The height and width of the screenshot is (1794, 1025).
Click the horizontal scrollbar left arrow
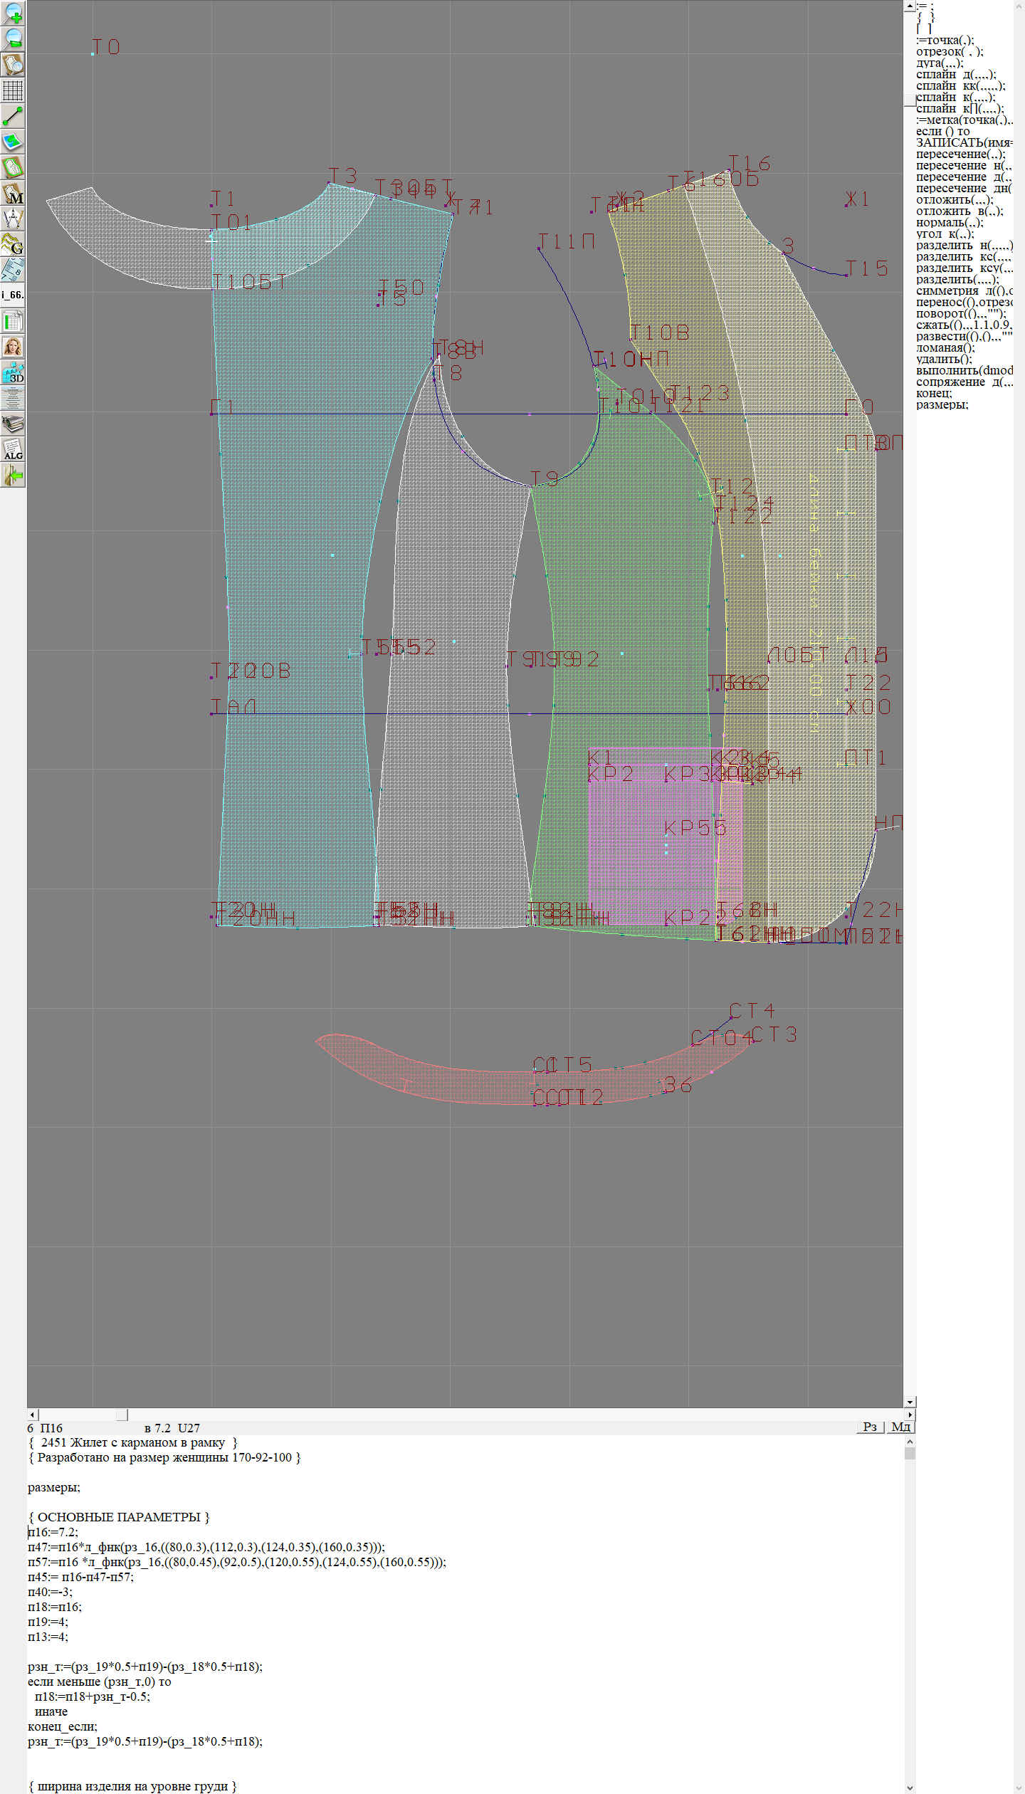coord(32,1415)
